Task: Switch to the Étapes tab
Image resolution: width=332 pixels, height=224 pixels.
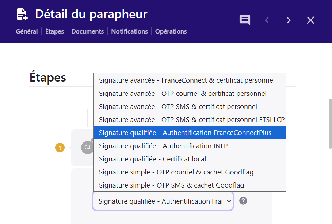Action: (x=54, y=31)
